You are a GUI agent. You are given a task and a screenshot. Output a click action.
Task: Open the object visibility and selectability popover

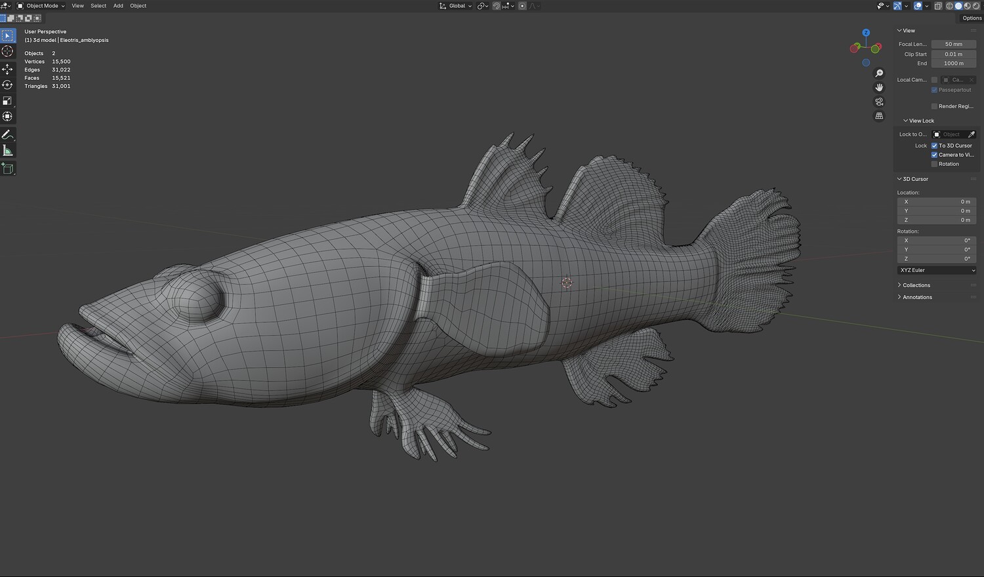coord(882,6)
